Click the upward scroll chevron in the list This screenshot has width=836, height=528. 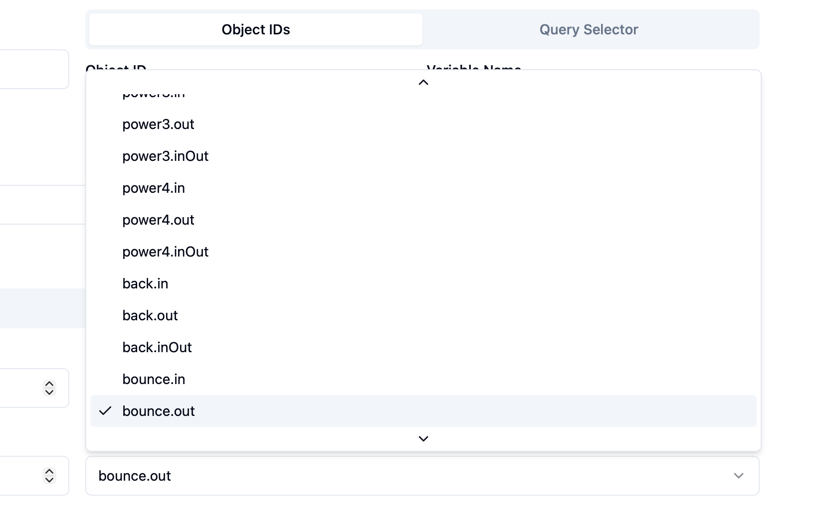423,82
